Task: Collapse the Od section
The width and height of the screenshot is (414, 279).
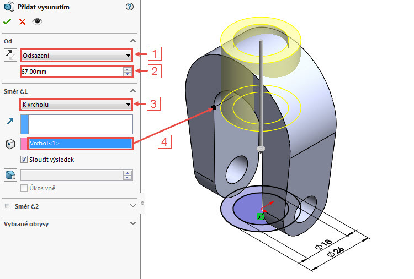Action: click(x=133, y=41)
